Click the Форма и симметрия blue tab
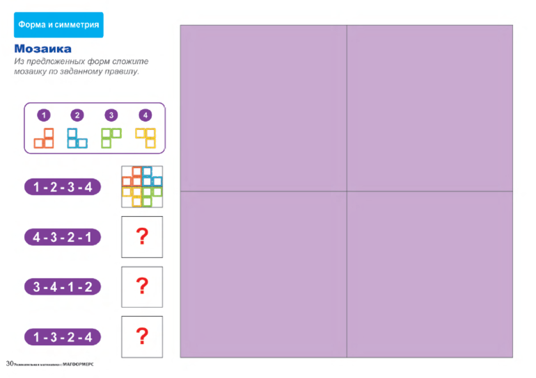 pos(58,25)
